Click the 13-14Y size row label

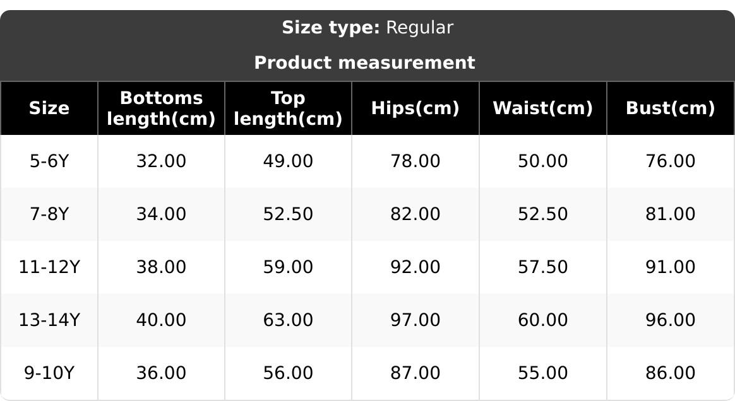[49, 320]
